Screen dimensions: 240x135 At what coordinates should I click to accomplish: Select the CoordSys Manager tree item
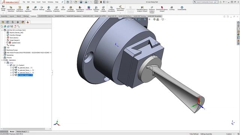(x=14, y=35)
